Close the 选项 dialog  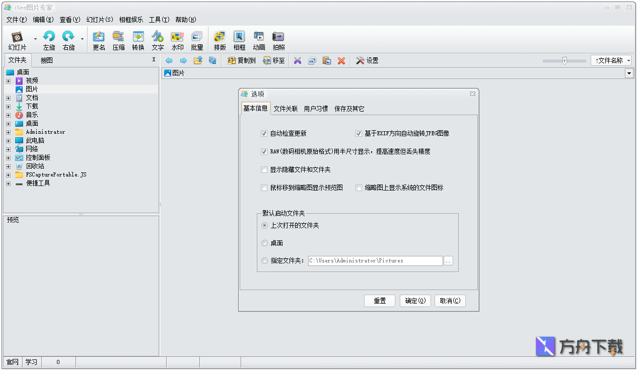472,94
